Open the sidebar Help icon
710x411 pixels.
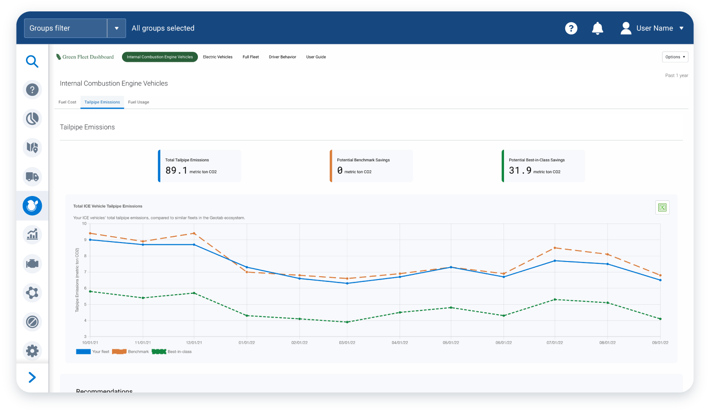32,90
